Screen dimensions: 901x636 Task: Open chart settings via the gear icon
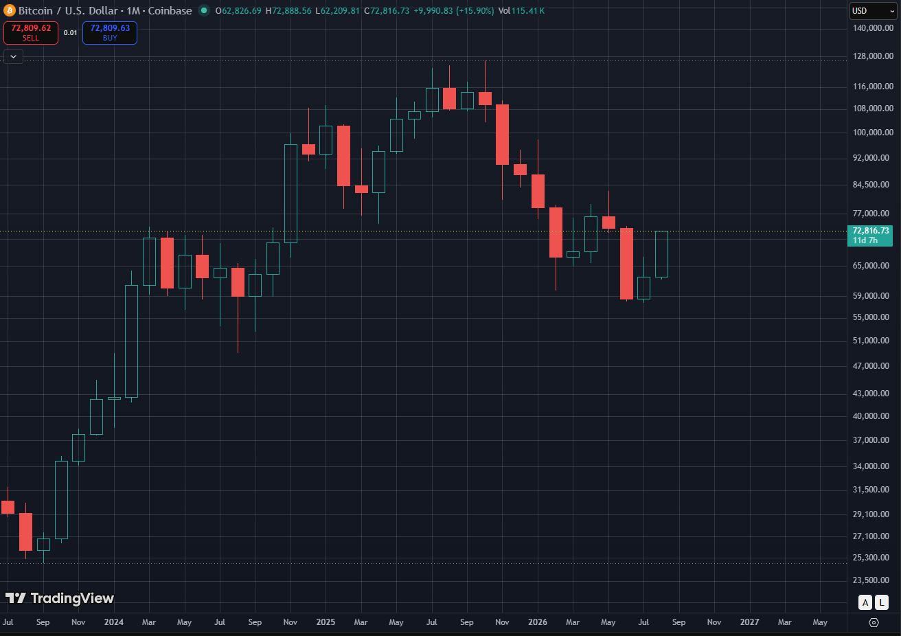tap(874, 622)
